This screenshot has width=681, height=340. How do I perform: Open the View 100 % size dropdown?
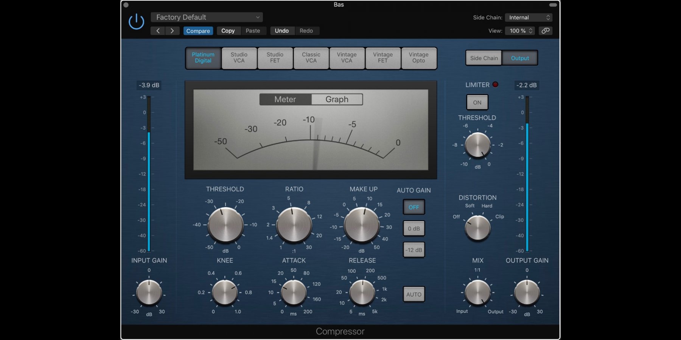tap(521, 31)
